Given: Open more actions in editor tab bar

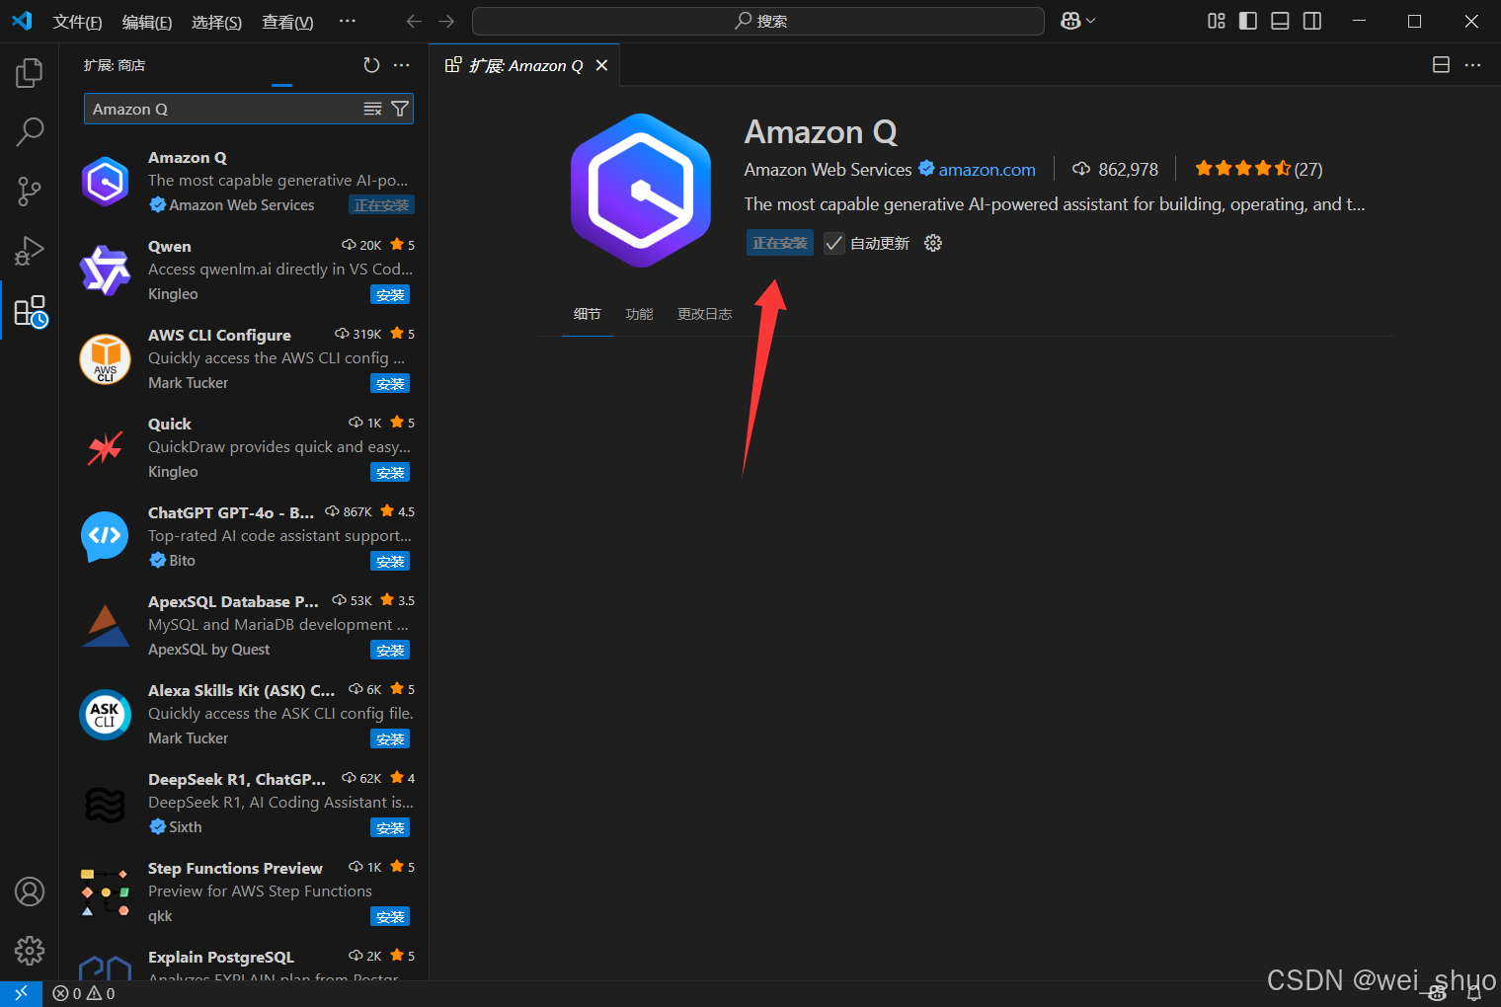Looking at the screenshot, I should tap(1472, 65).
